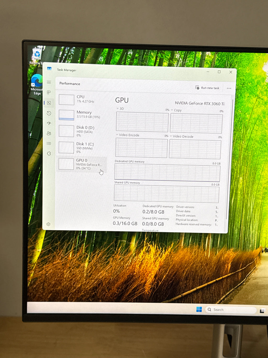Click the Hardware reserved memory label
This screenshot has width=268, height=358.
click(193, 224)
